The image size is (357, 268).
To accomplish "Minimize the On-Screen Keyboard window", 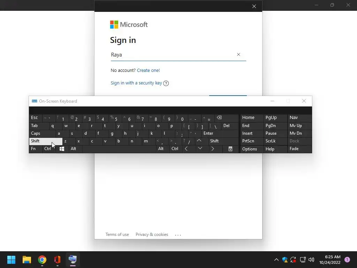I will coord(272,101).
